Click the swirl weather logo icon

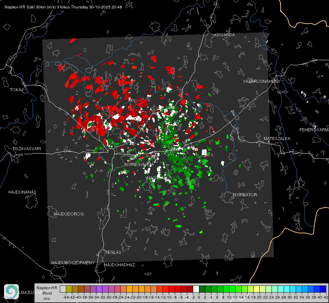(11, 292)
